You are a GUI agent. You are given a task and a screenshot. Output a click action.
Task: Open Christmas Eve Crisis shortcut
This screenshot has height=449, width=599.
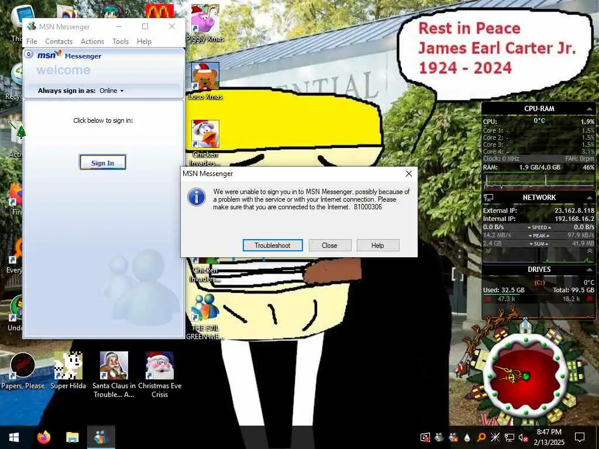160,374
